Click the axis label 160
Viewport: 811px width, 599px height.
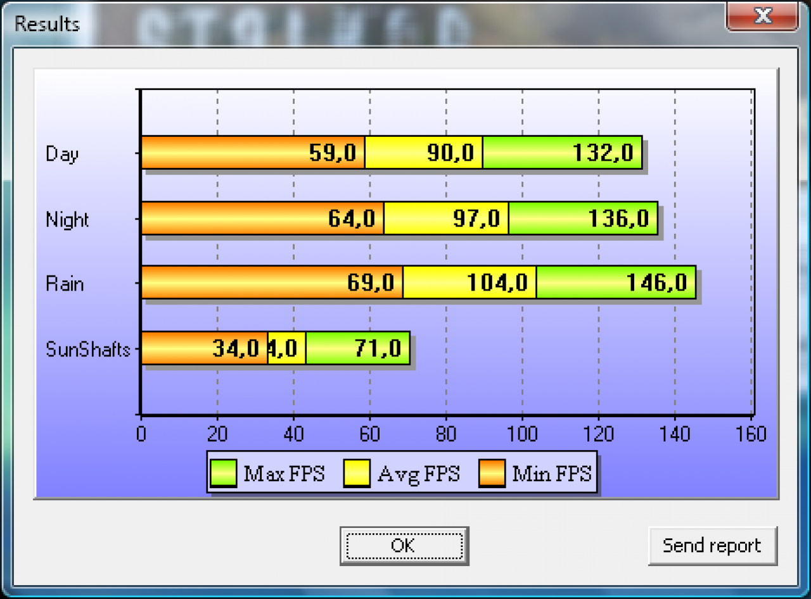coord(751,434)
